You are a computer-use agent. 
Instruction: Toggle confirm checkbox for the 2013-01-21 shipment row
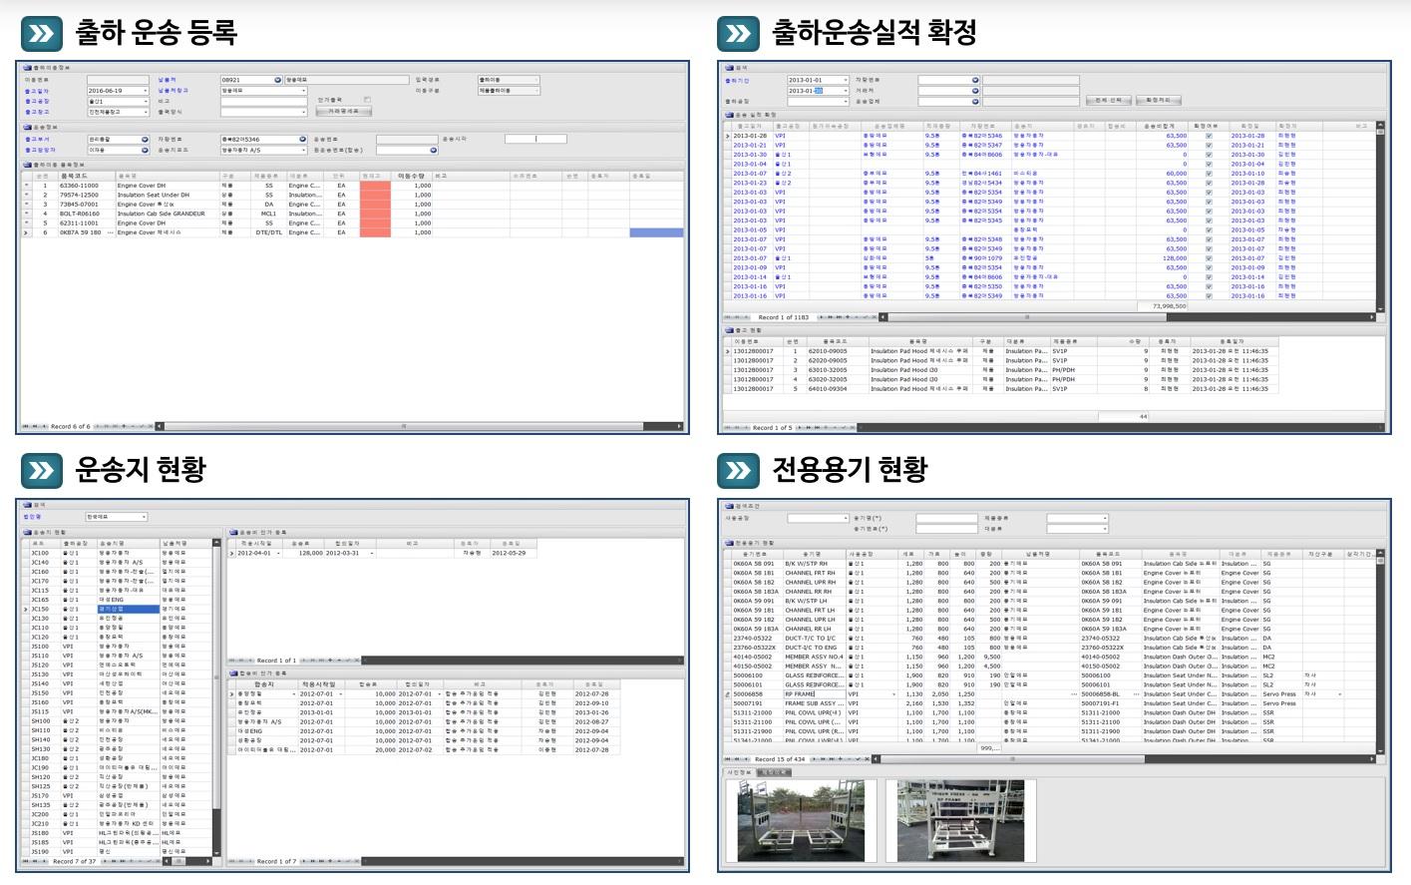coord(1209,146)
